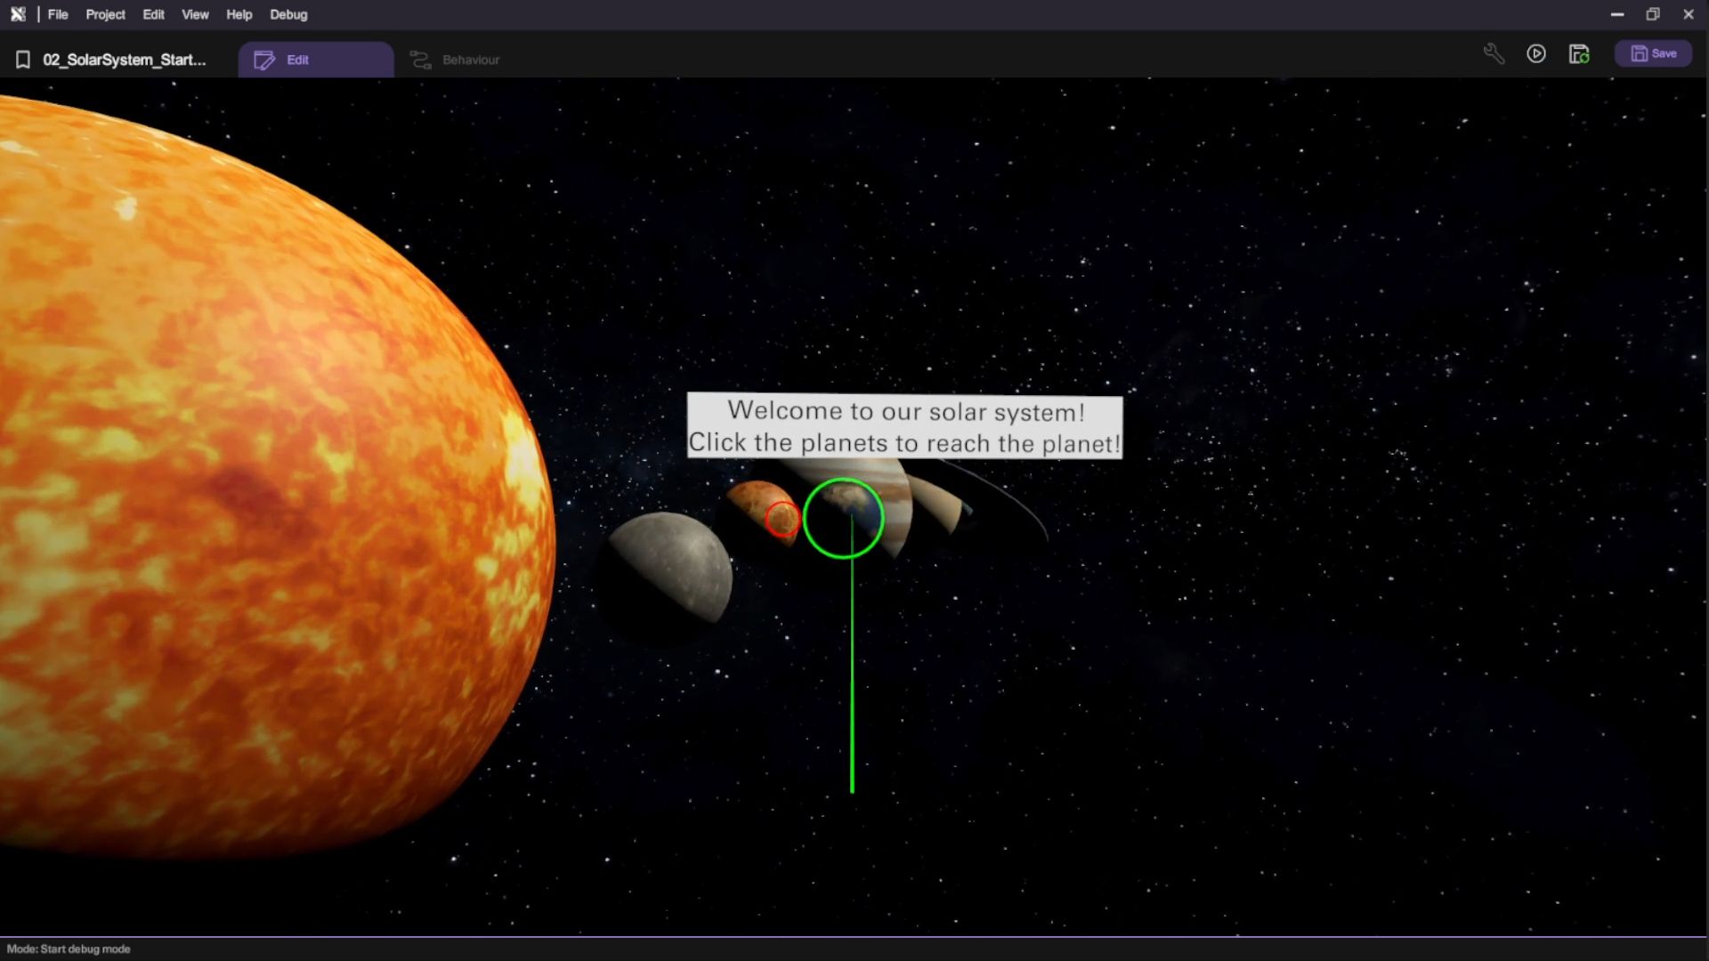Viewport: 1709px width, 961px height.
Task: Click the autosave disk icon
Action: tap(1579, 54)
